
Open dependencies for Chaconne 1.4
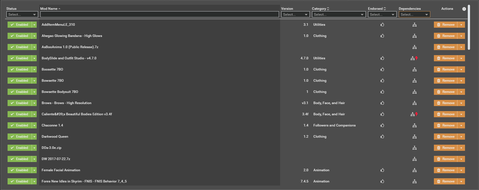[x=415, y=125]
